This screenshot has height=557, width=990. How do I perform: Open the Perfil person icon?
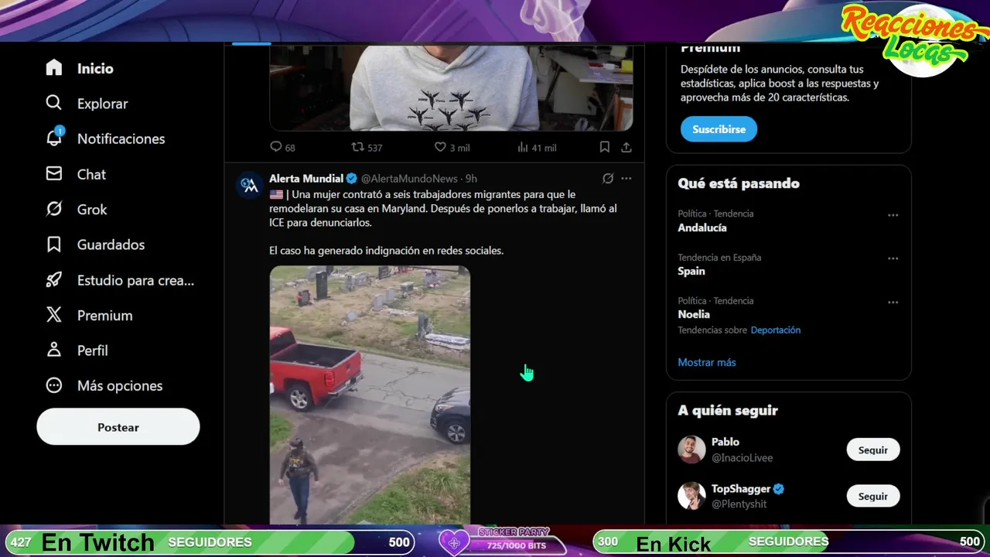pyautogui.click(x=53, y=350)
